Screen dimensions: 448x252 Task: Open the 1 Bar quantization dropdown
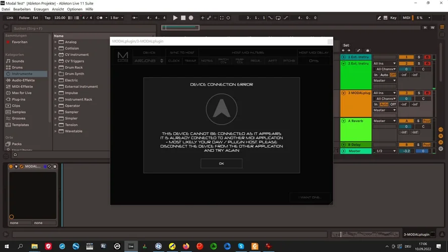pyautogui.click(x=116, y=18)
